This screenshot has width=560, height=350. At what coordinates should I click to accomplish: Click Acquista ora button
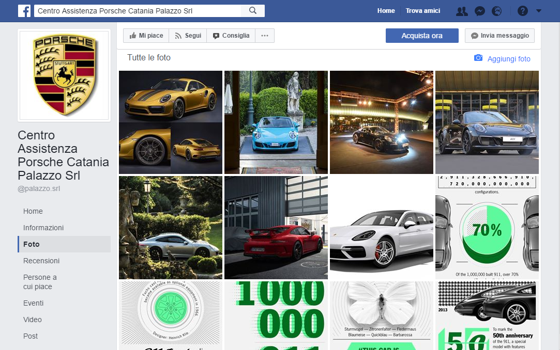click(x=422, y=36)
